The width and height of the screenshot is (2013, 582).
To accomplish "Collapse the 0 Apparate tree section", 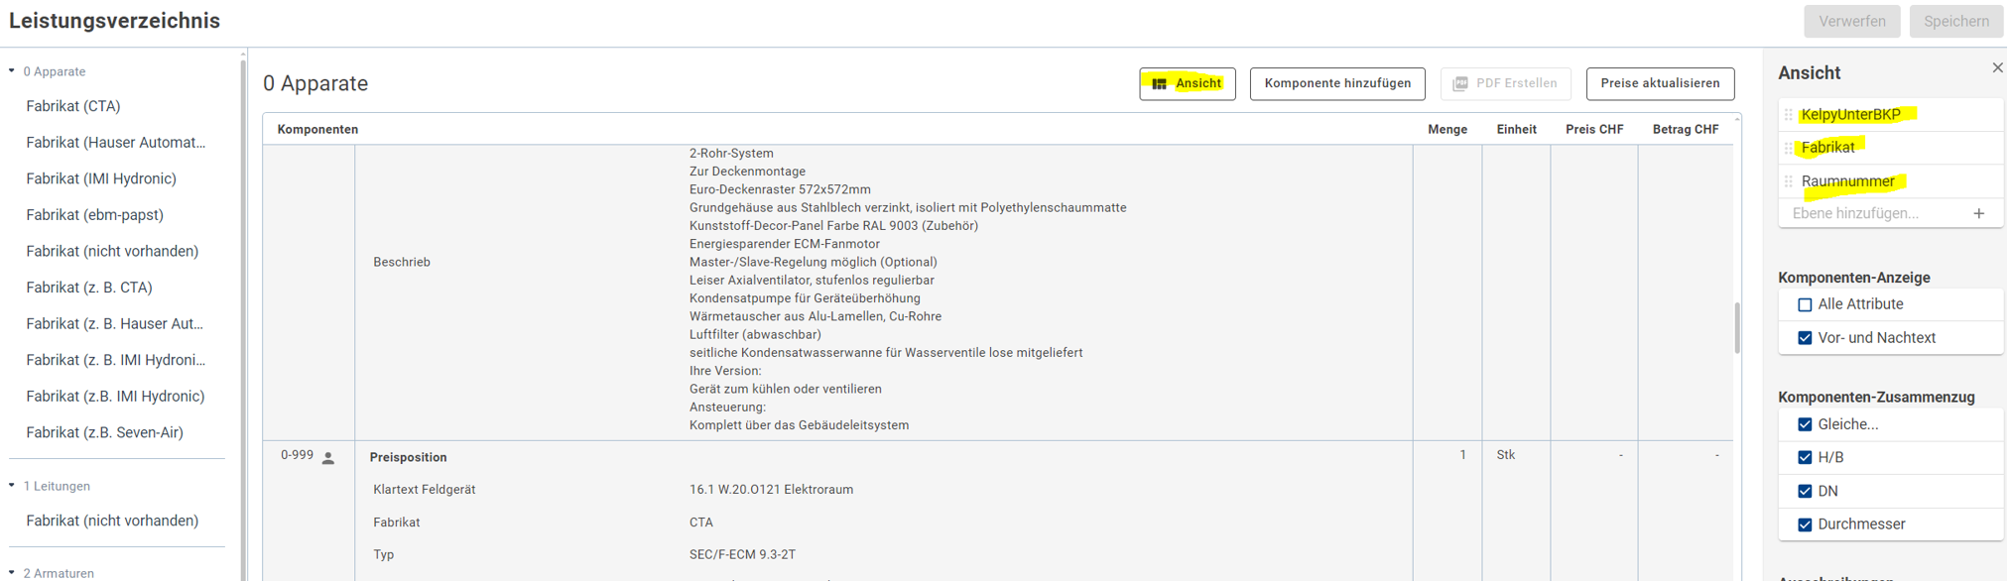I will (12, 71).
